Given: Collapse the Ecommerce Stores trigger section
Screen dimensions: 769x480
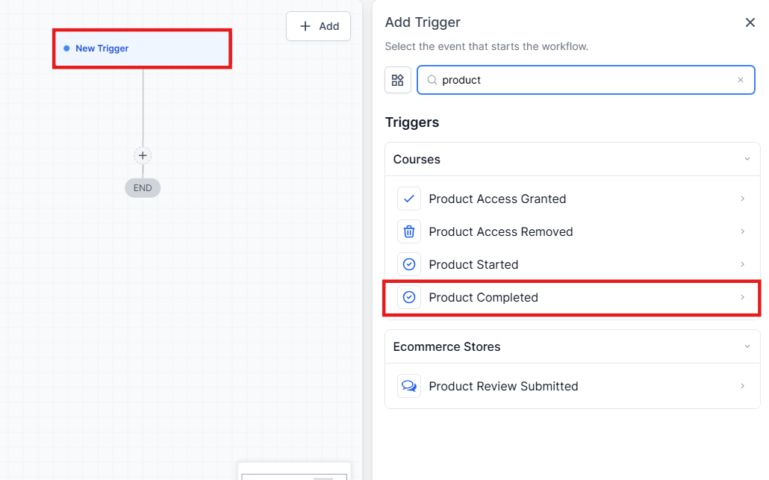Looking at the screenshot, I should pyautogui.click(x=747, y=346).
